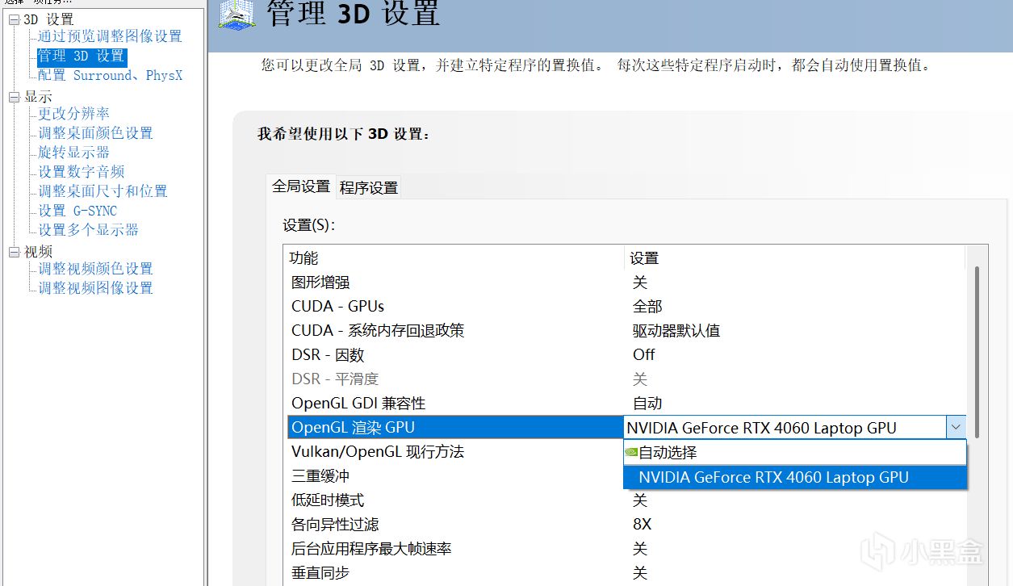The image size is (1013, 586).
Task: Open 设置 G-SYNC page
Action: point(77,211)
